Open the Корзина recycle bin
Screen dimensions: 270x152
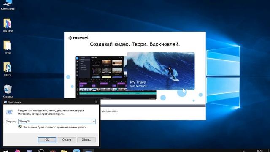point(8,91)
